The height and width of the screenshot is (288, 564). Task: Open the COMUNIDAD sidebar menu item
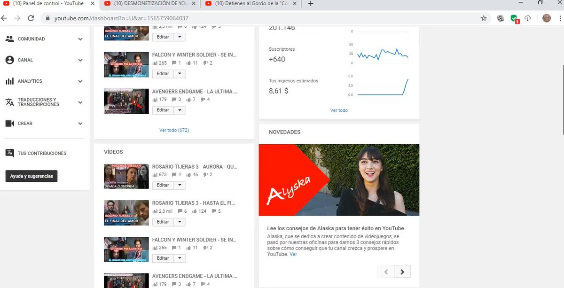(31, 39)
